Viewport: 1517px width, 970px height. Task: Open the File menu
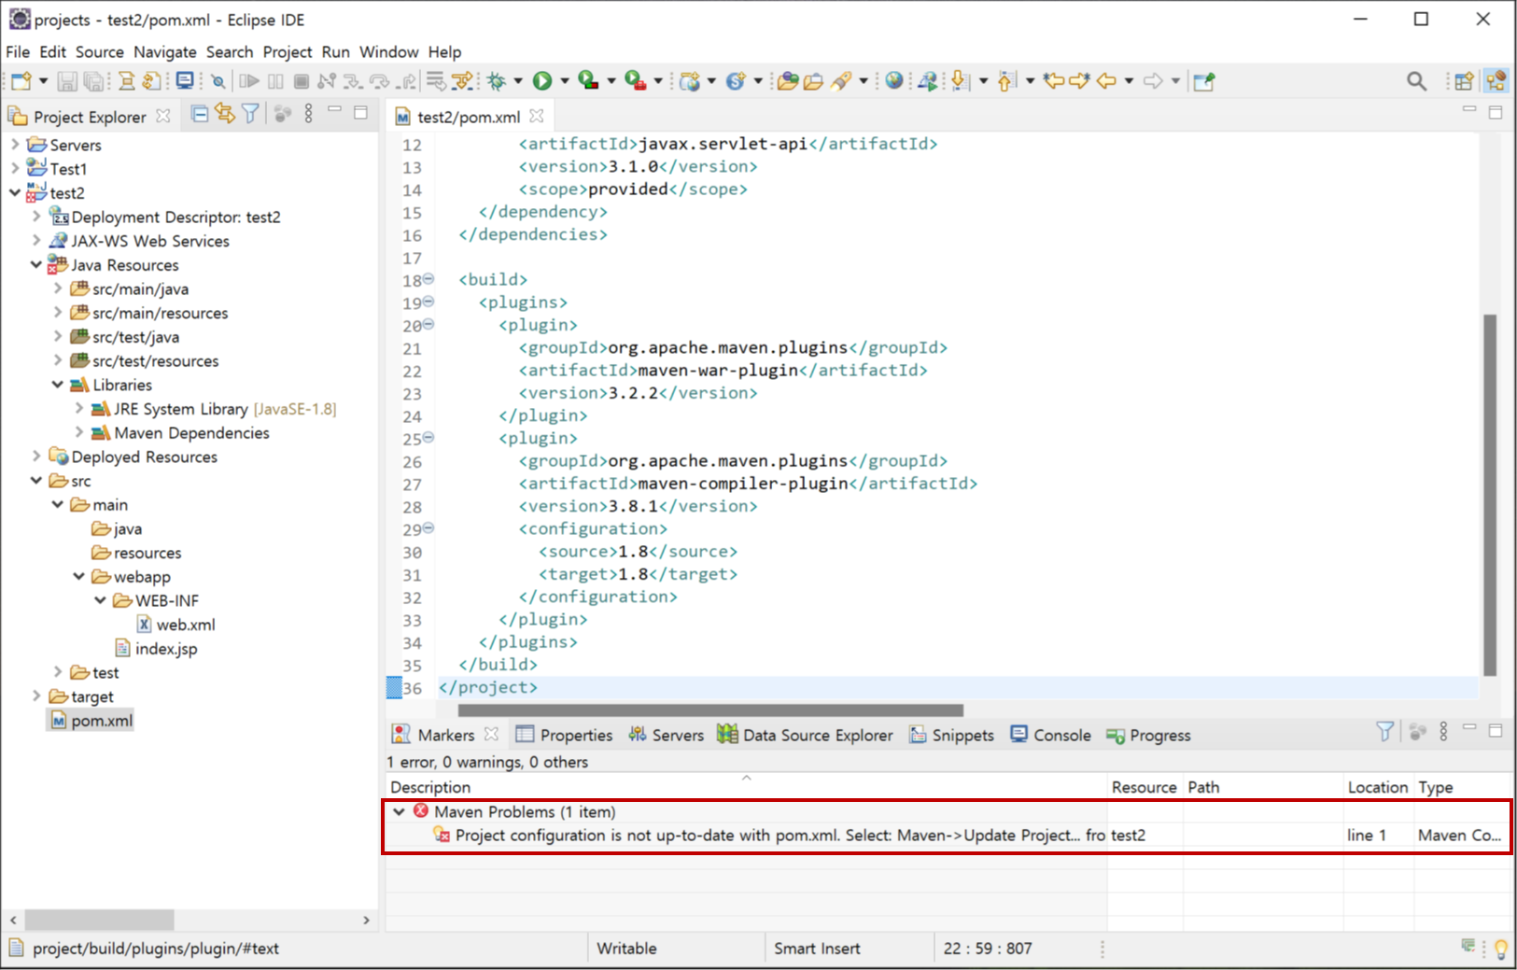click(x=18, y=52)
